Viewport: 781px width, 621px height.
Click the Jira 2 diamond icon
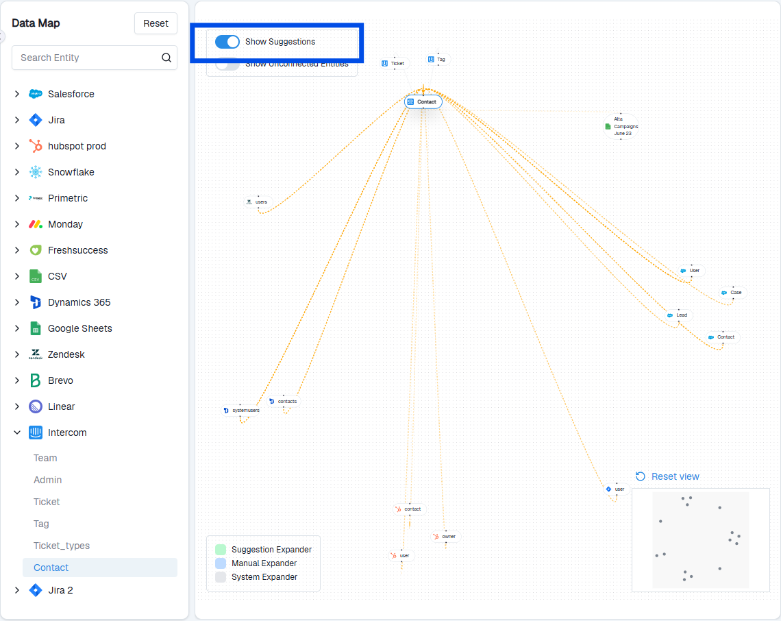coord(36,590)
